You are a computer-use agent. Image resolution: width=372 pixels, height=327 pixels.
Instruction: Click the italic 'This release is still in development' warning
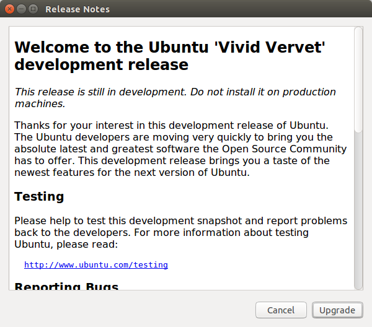click(100, 92)
